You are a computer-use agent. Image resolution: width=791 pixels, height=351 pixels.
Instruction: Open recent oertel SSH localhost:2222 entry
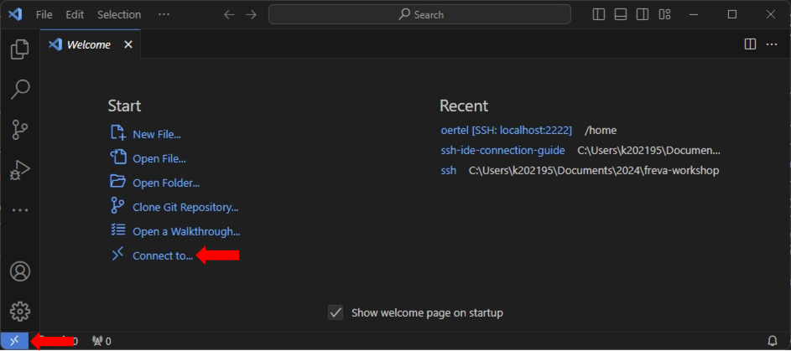pyautogui.click(x=507, y=131)
